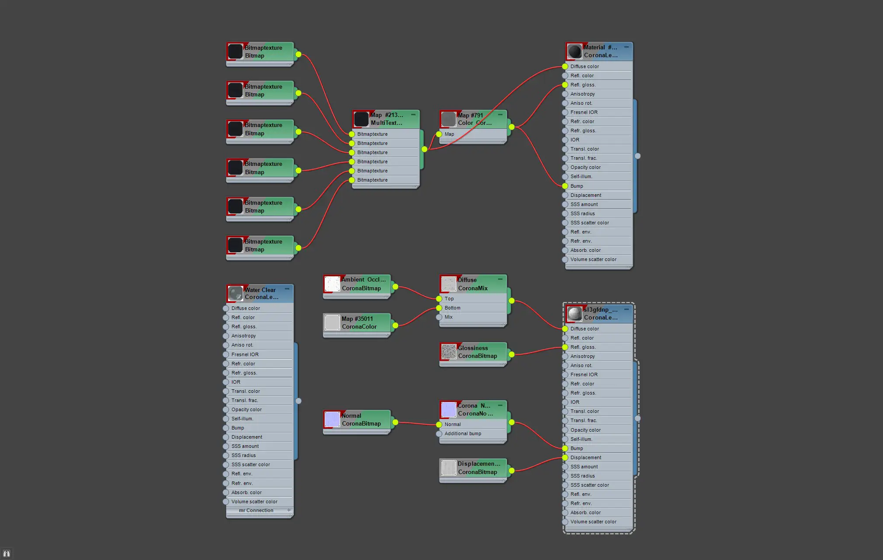Collapse the Diffuse CoronaMix node
Screen dimensions: 883x560
[x=500, y=279]
